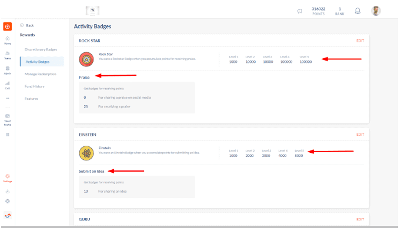Click 'For sharing a praise on social media'
Screen dimensions: 401x228
point(125,98)
